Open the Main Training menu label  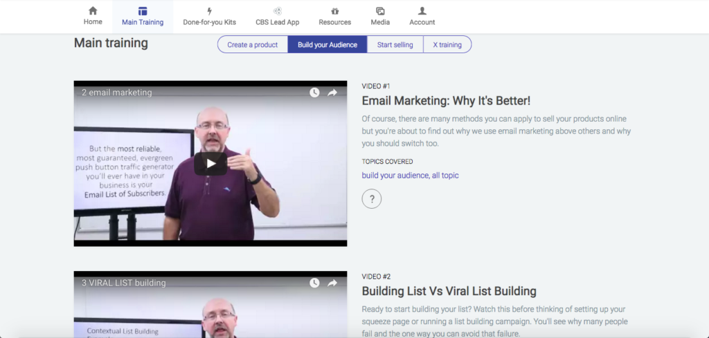(143, 22)
